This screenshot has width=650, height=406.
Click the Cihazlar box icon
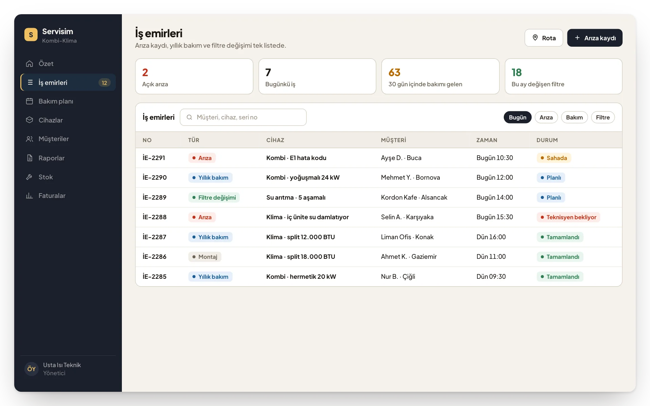coord(29,120)
